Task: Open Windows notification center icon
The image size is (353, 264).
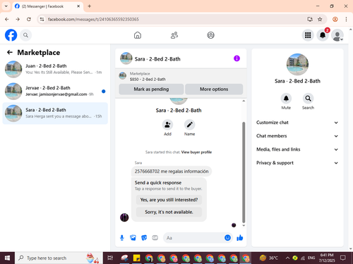Action: click(x=343, y=258)
